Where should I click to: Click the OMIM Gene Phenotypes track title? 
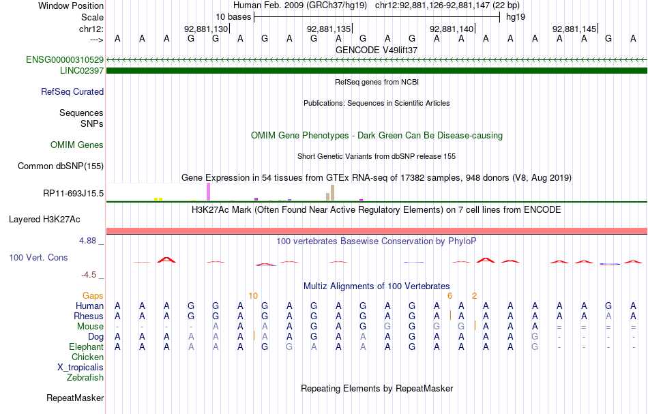coord(377,136)
